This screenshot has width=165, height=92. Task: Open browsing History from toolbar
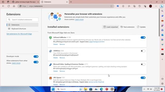[x=140, y=6]
